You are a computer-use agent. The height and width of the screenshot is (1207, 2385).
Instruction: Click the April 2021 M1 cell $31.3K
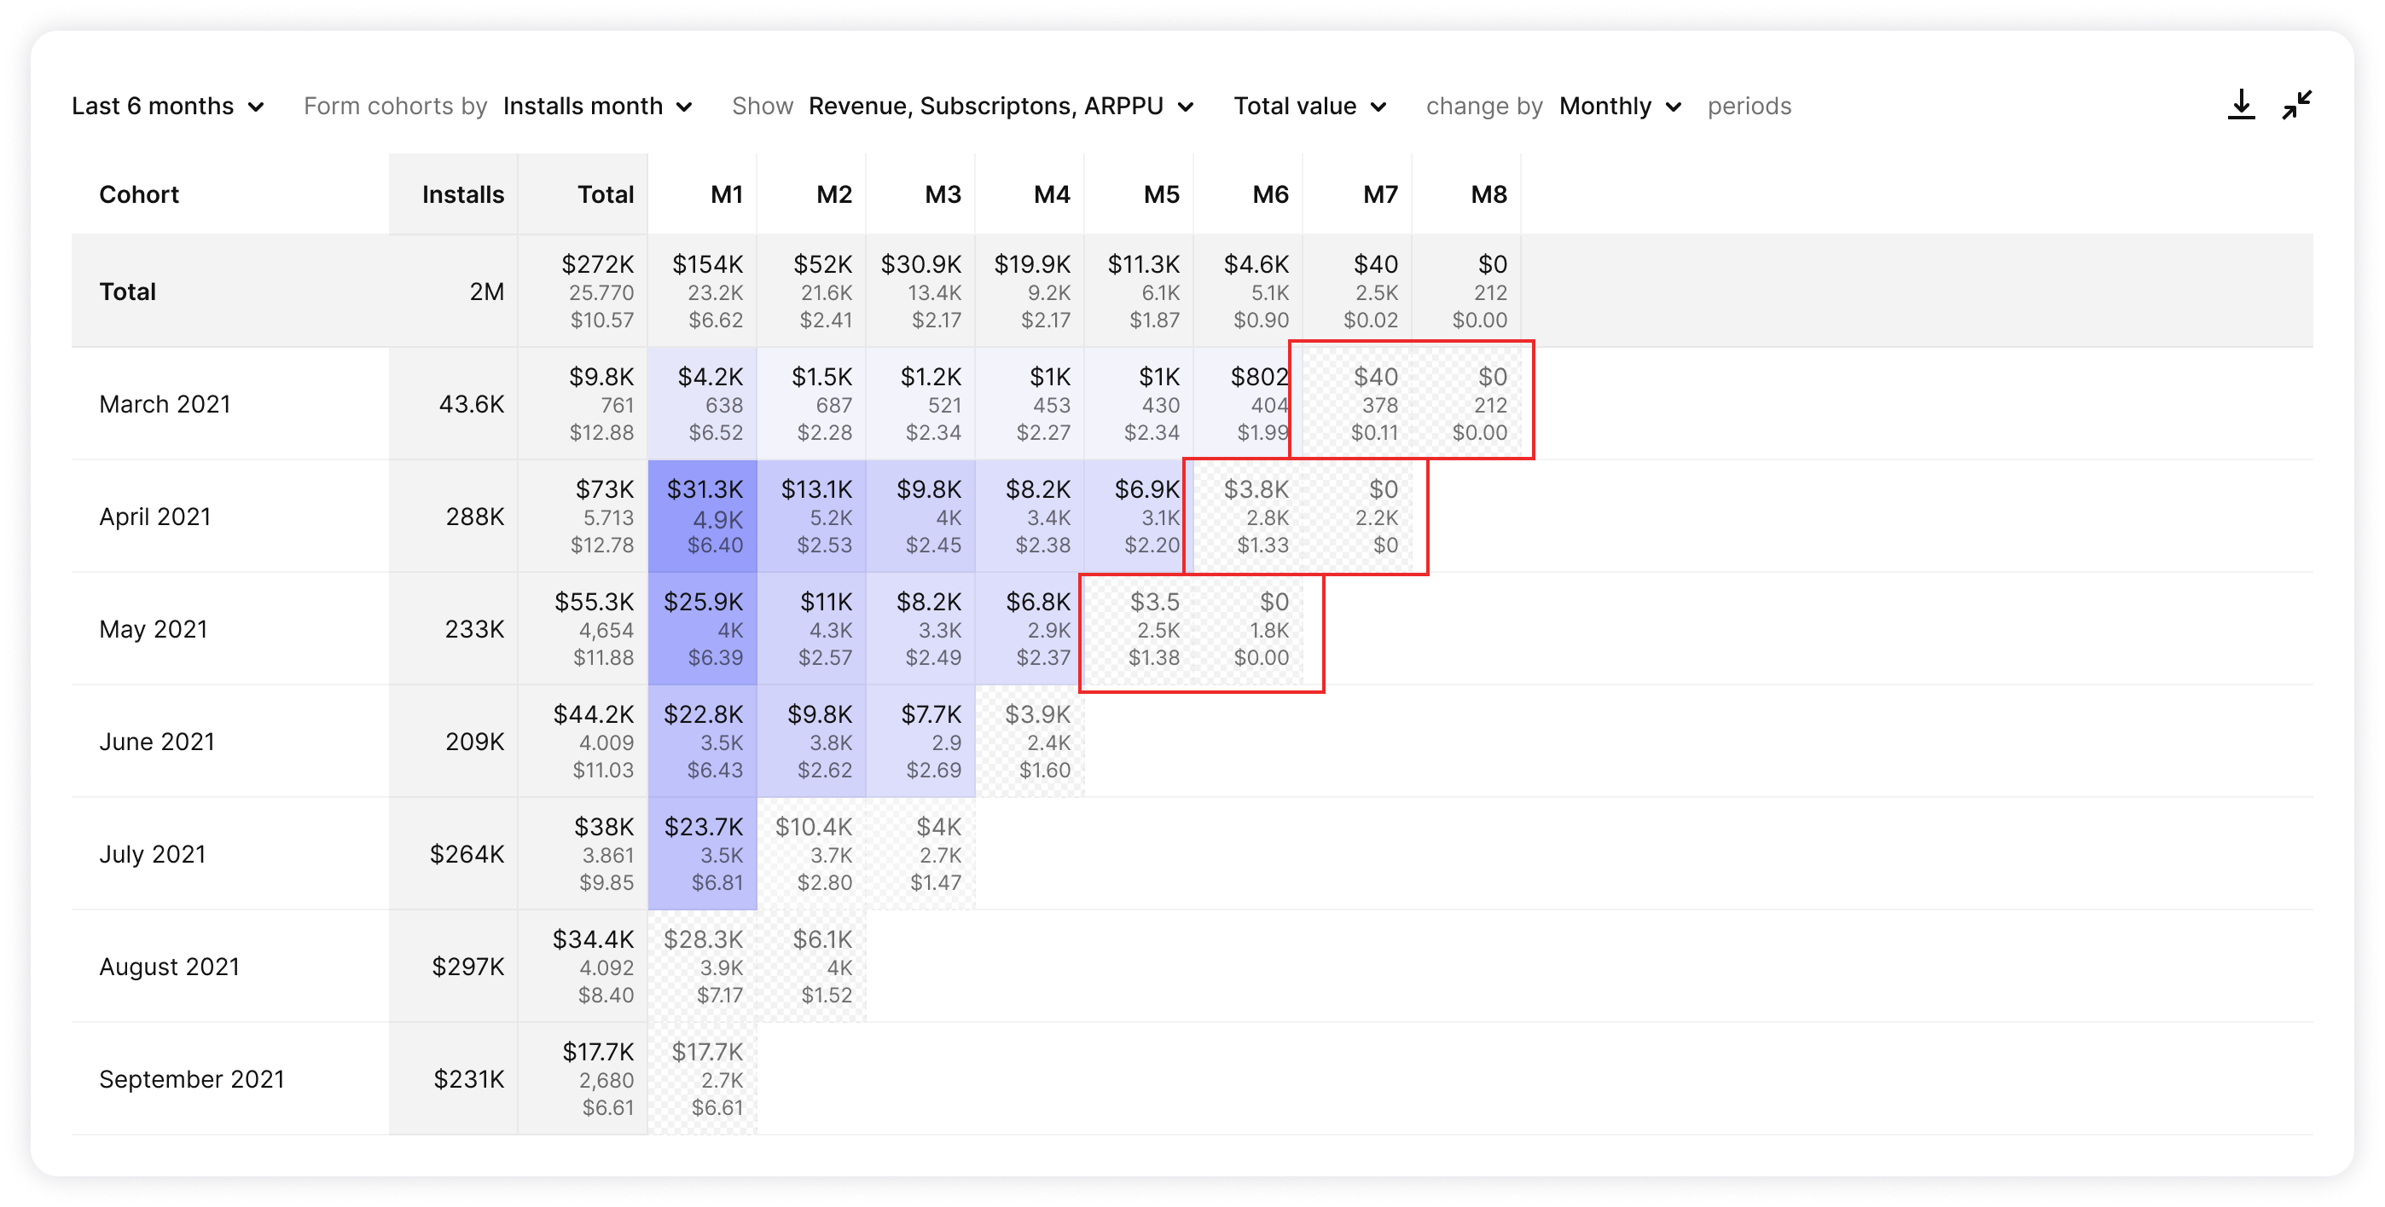coord(703,516)
